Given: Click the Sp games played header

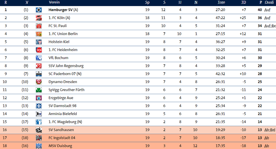Looking at the screenshot, I should pos(147,2).
